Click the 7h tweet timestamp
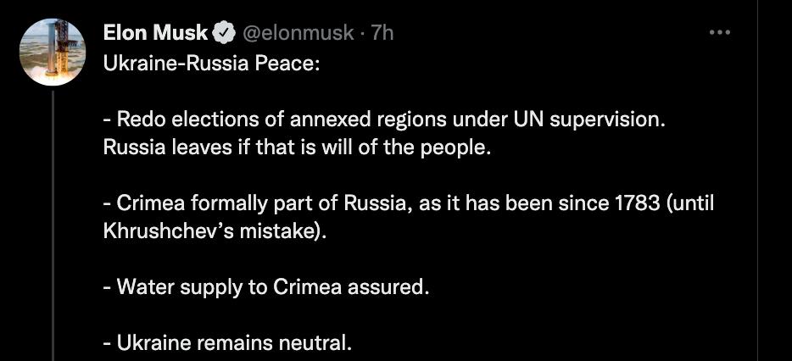Screen dimensions: 792x361 coord(383,33)
